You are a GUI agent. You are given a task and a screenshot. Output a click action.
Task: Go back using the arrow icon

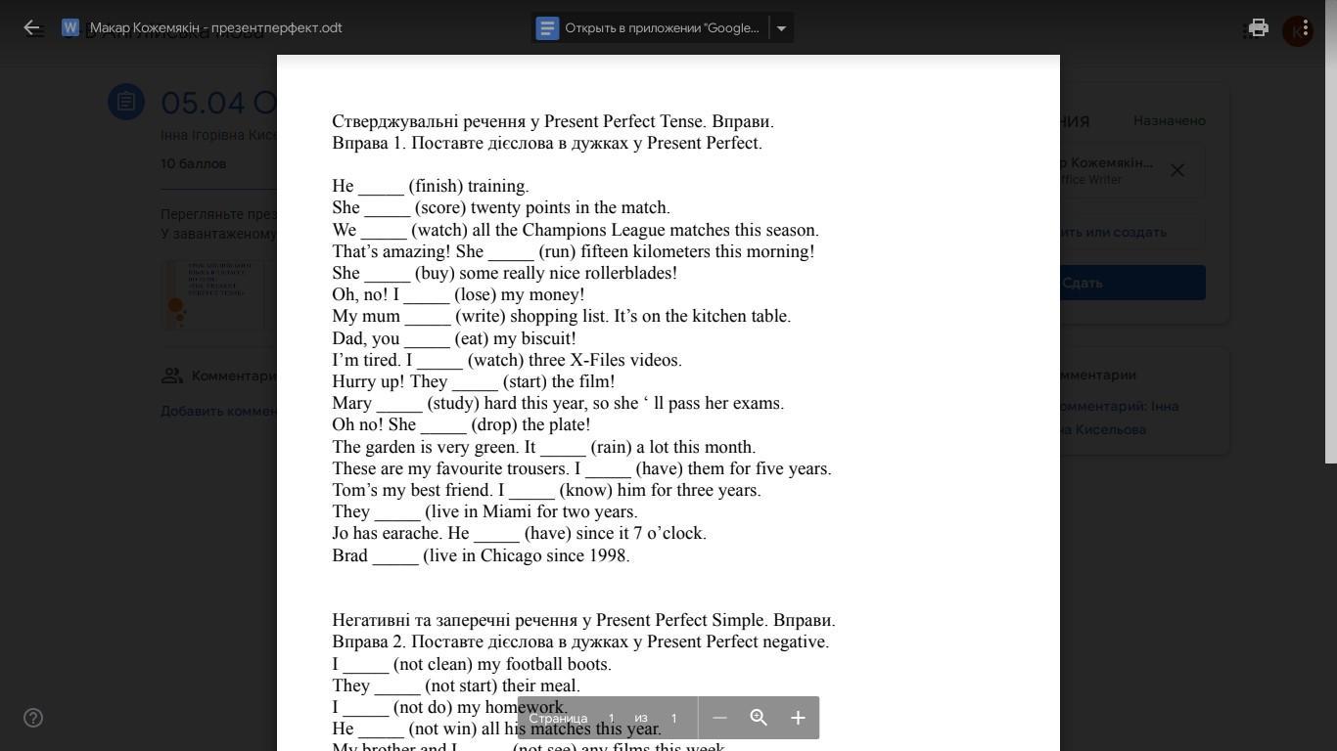31,27
